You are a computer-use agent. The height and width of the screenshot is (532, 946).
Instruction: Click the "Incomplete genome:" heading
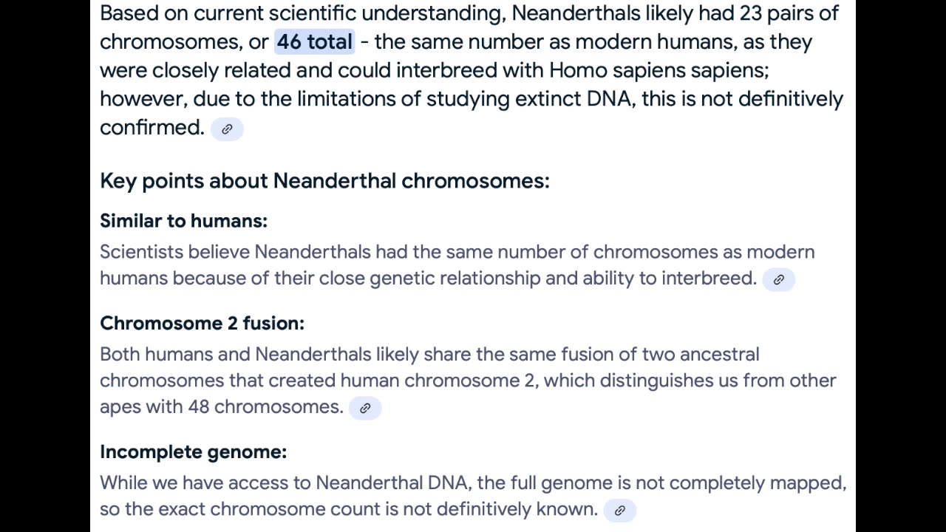(x=193, y=451)
